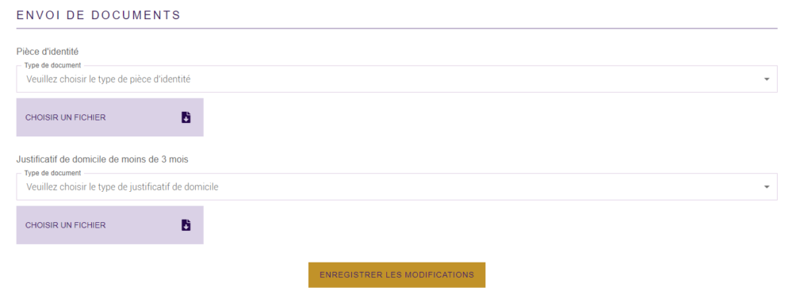Viewport: 812px width, 295px height.
Task: Click 'CHOISIR UN FICHIER' text in first upload box
Action: (x=65, y=117)
